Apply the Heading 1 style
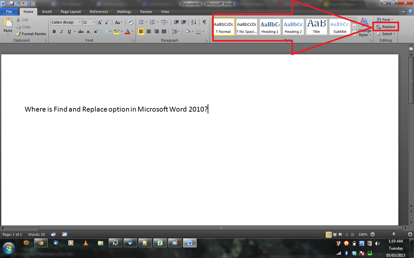 (270, 27)
